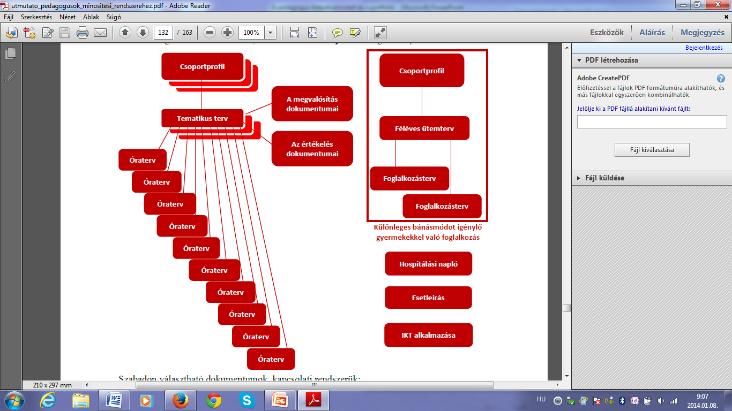Click the vertical document scrollbar thumb
732x411 pixels.
[566, 308]
